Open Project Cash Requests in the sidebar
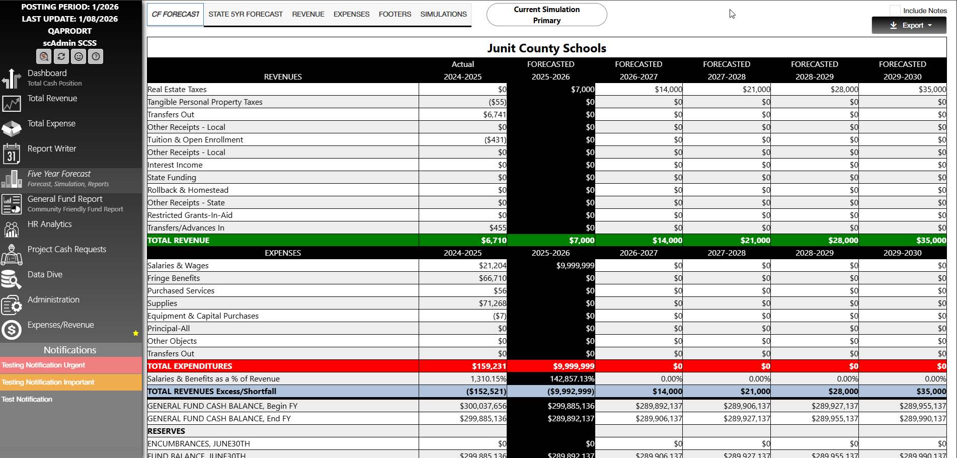Image resolution: width=957 pixels, height=458 pixels. [x=67, y=249]
